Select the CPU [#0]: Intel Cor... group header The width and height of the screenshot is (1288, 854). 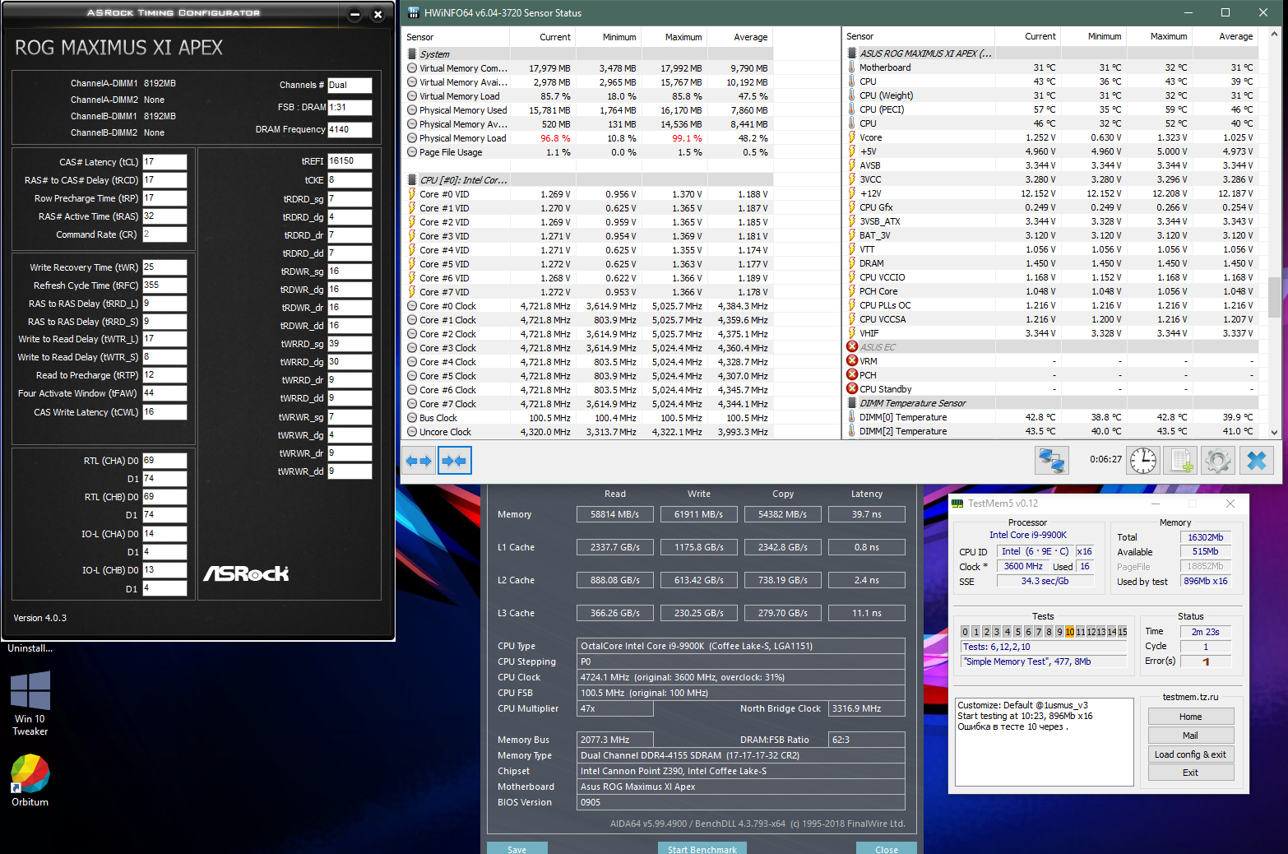point(589,180)
